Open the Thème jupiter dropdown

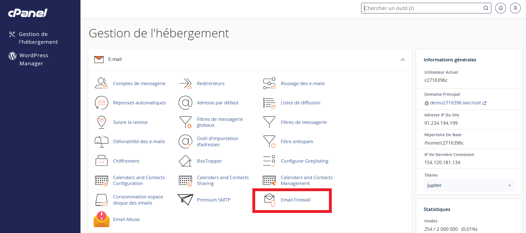pyautogui.click(x=469, y=185)
